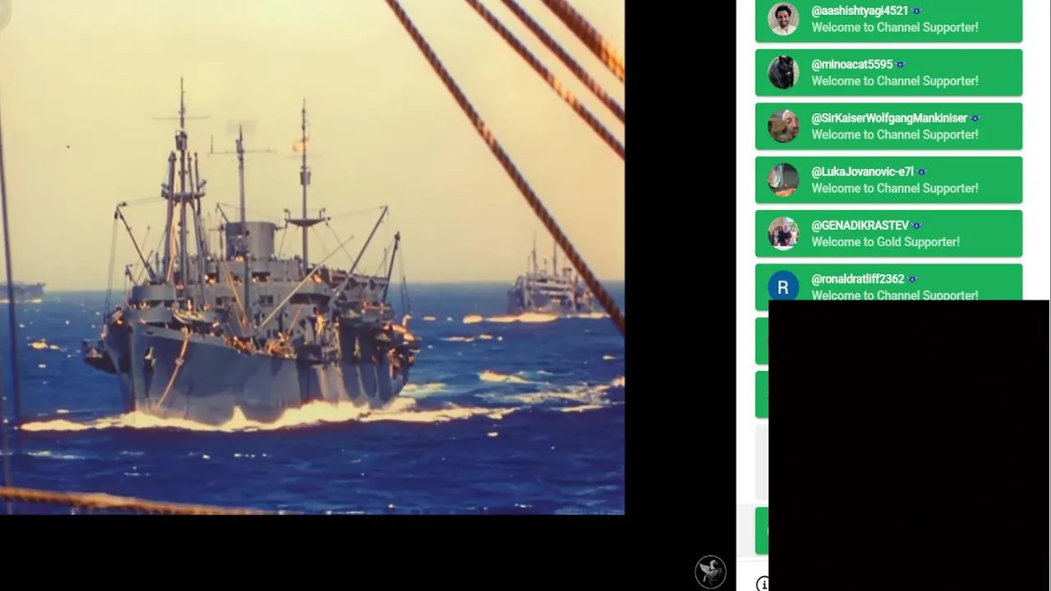Viewport: 1051px width, 591px height.
Task: Click the member badge beside @minoacat5595
Action: pyautogui.click(x=901, y=65)
